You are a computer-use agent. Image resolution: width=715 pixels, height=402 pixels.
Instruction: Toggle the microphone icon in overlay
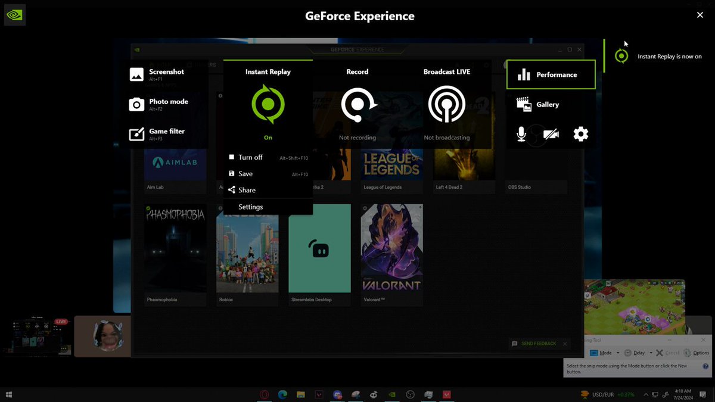pyautogui.click(x=521, y=134)
